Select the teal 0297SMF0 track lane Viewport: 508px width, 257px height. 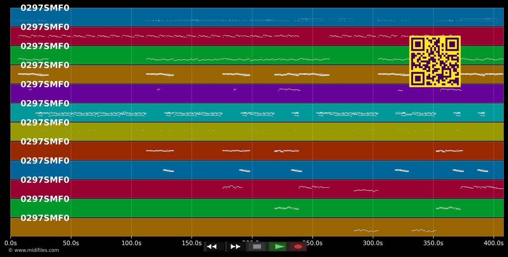[257, 112]
